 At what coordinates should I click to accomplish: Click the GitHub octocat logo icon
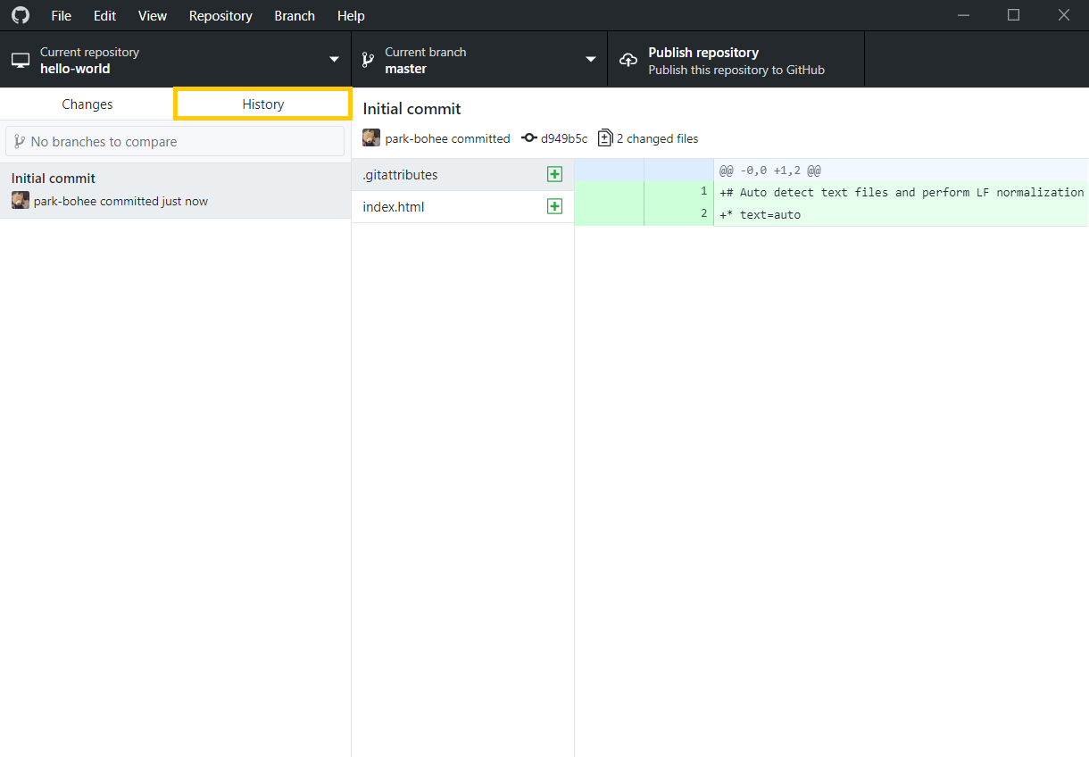pyautogui.click(x=20, y=15)
